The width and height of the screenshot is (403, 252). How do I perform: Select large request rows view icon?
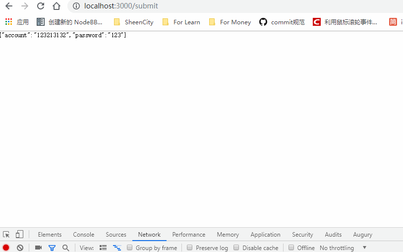point(103,248)
